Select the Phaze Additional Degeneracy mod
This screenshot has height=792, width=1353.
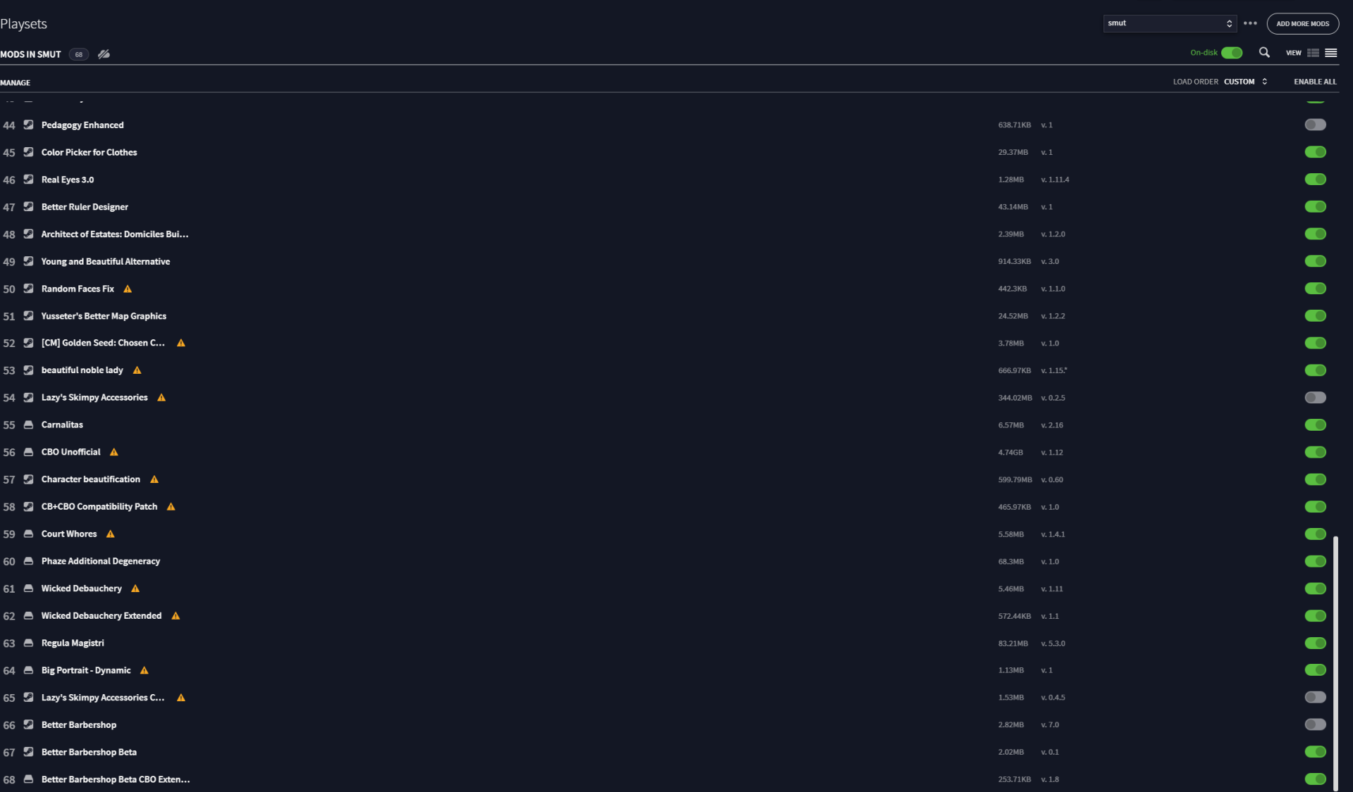coord(101,561)
